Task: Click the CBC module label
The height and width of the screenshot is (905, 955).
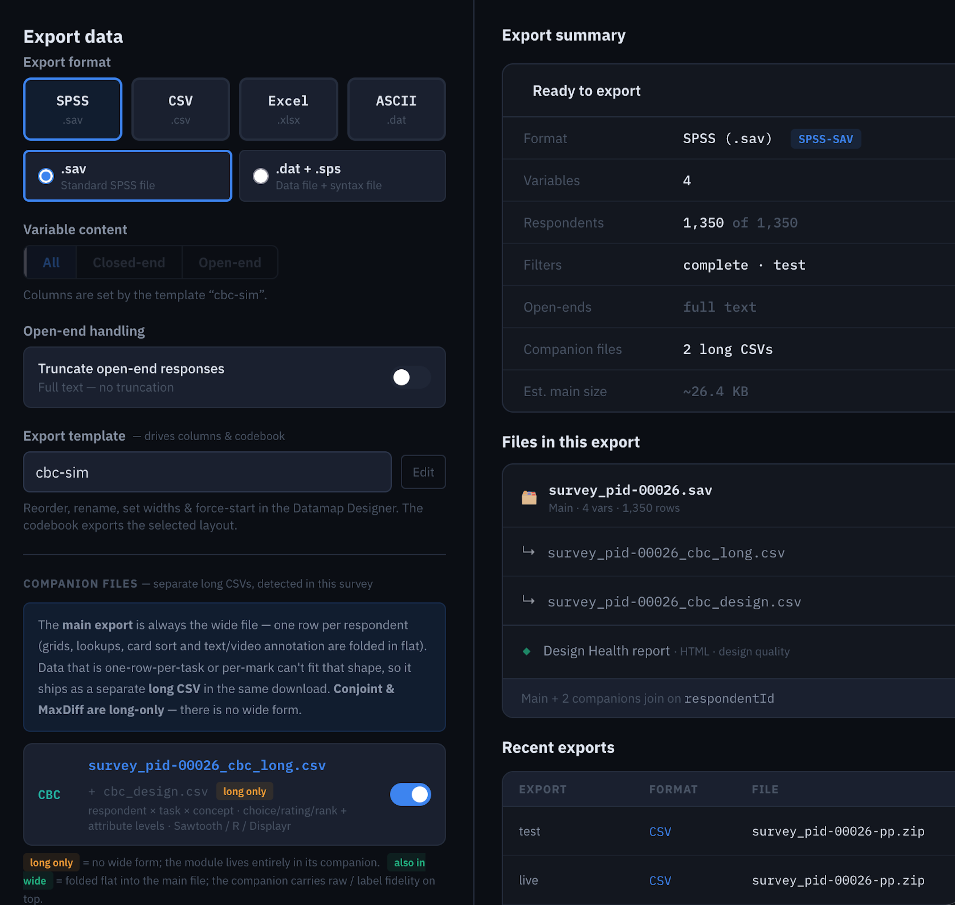Action: [x=49, y=794]
